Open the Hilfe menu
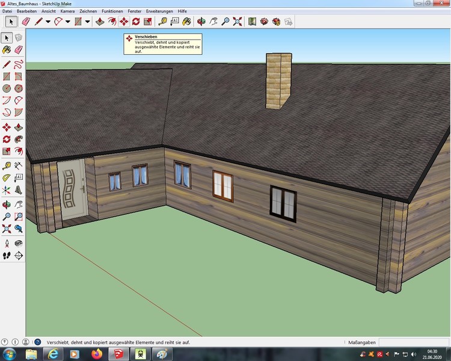The image size is (451, 361). coord(182,11)
